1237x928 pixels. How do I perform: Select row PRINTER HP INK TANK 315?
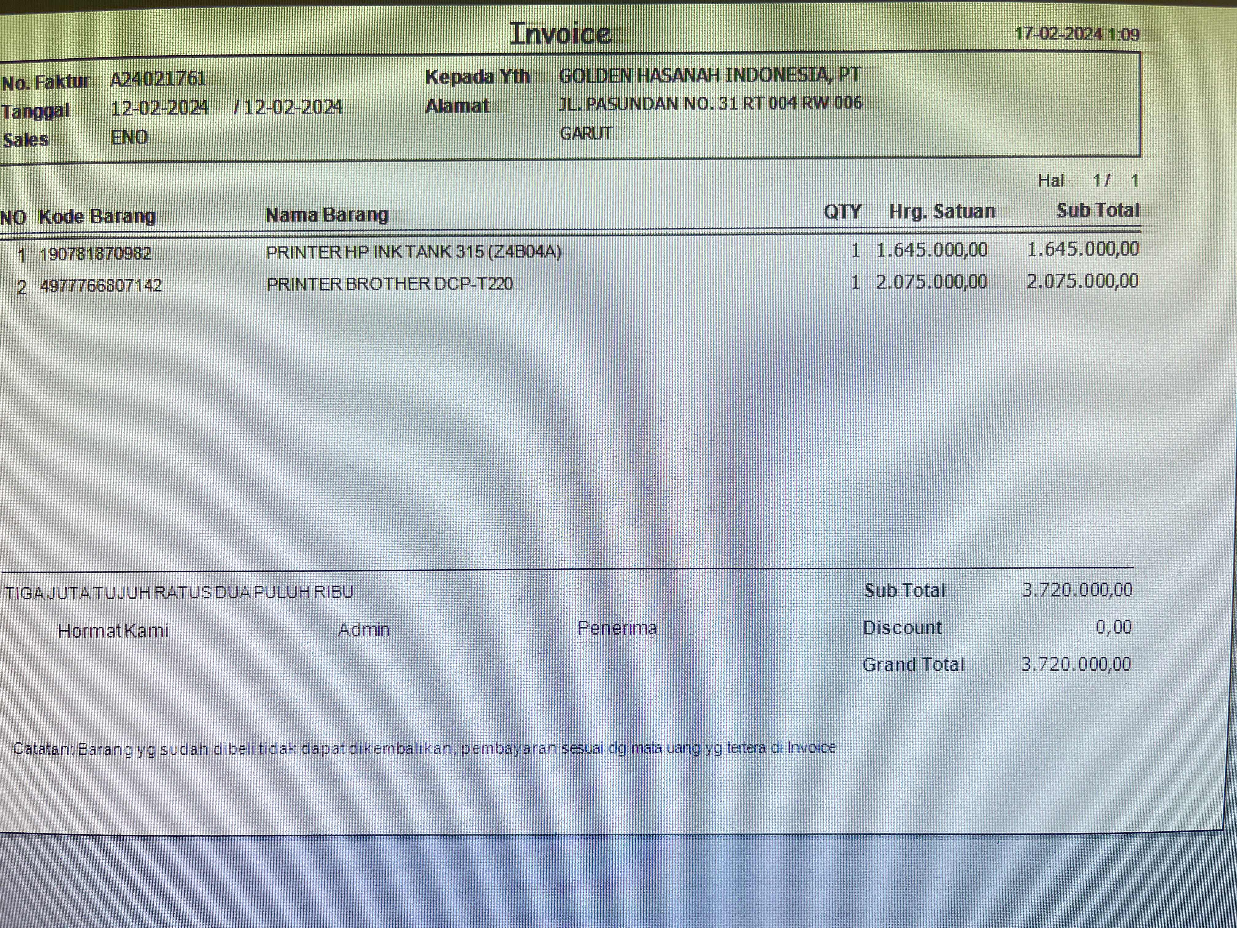point(413,252)
